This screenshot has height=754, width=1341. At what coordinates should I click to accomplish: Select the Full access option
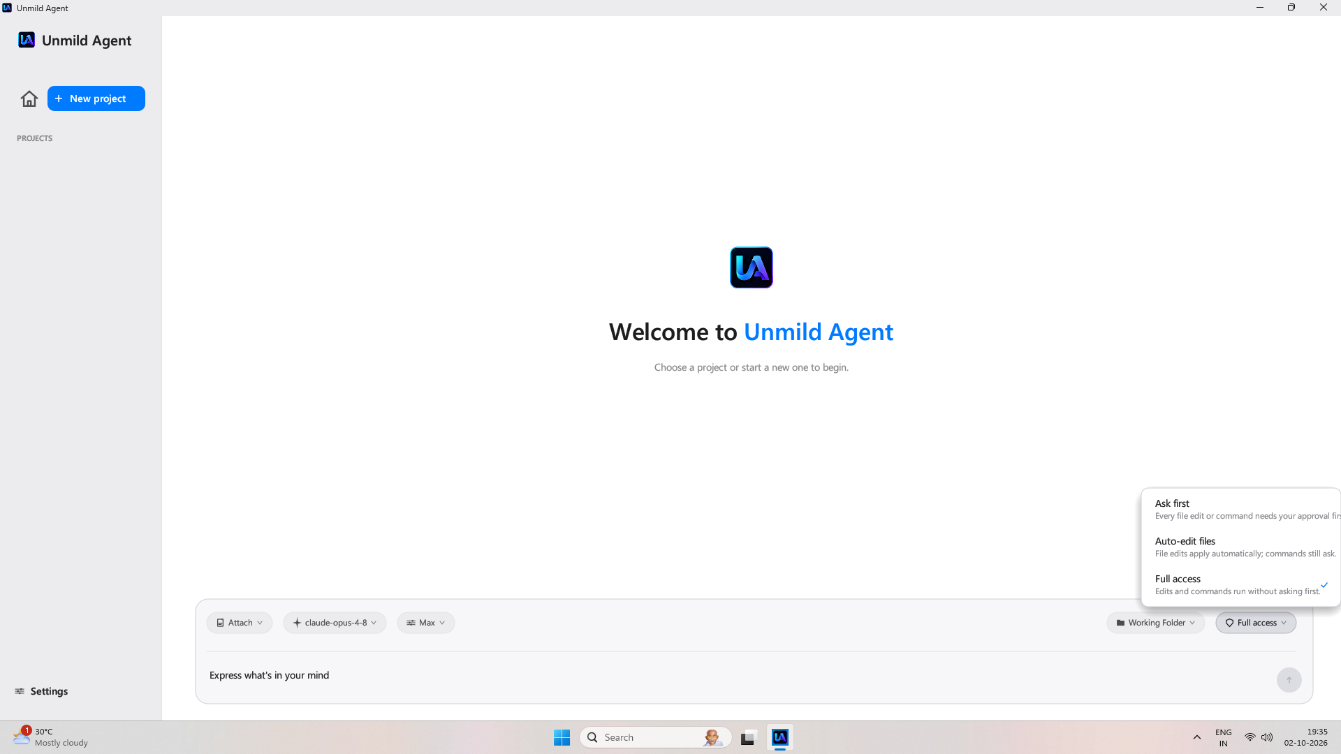click(x=1241, y=584)
